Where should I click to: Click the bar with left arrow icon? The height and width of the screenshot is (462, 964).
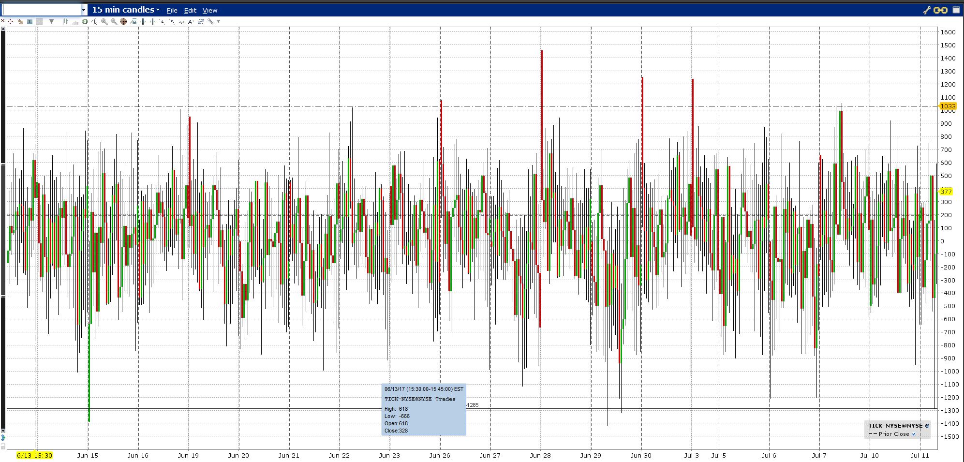click(143, 21)
